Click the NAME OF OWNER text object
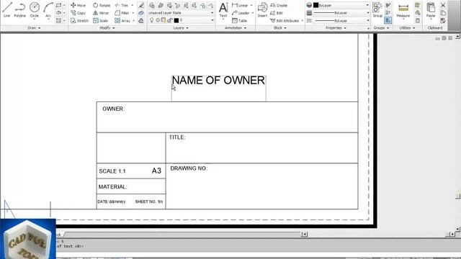 [218, 80]
